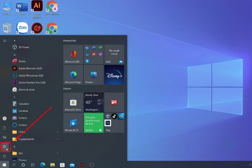Open Pictures icon in Start sidebar

(4, 137)
